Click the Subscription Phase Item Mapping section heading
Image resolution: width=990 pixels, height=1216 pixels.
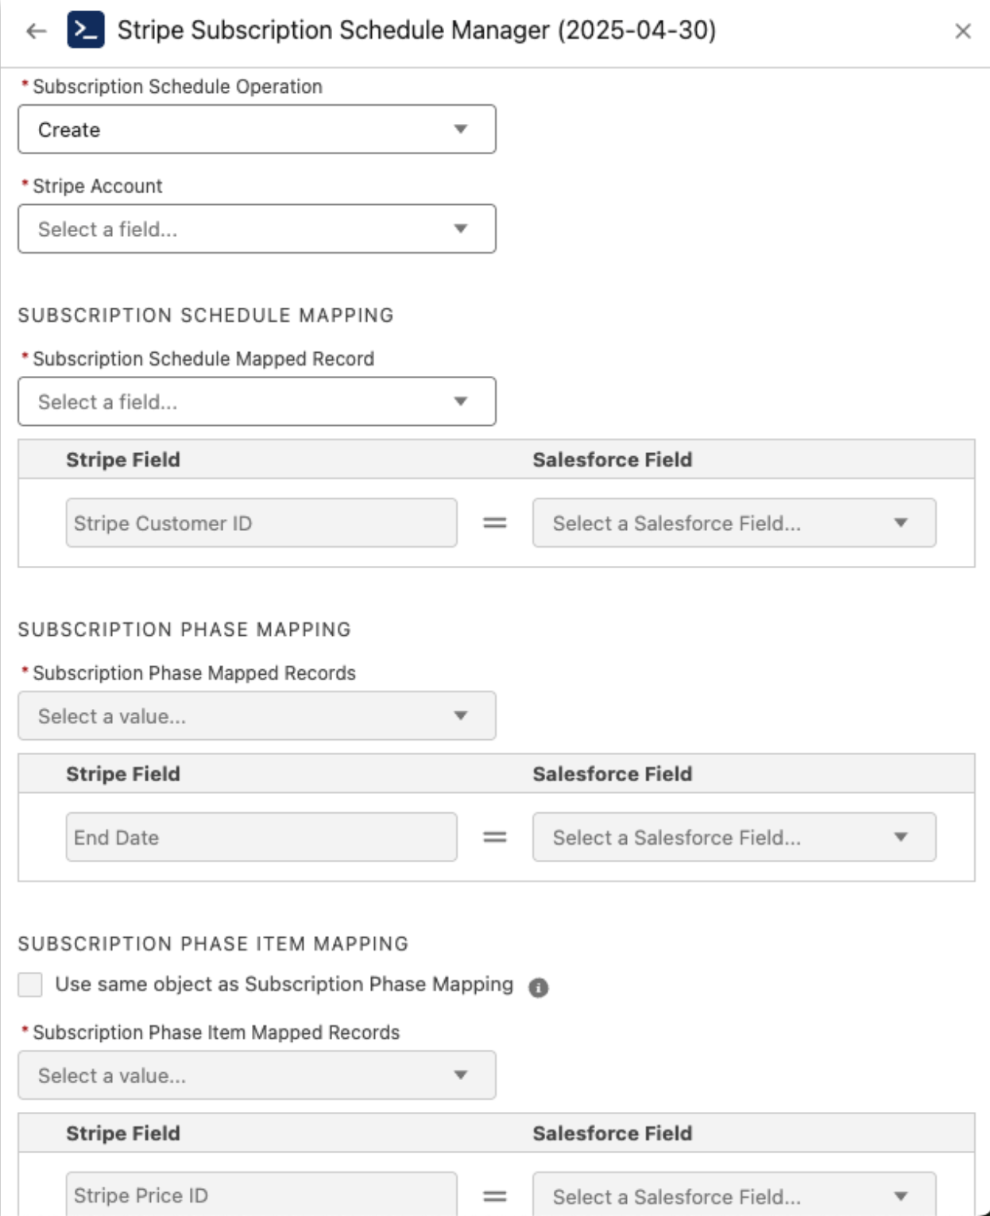pyautogui.click(x=213, y=943)
